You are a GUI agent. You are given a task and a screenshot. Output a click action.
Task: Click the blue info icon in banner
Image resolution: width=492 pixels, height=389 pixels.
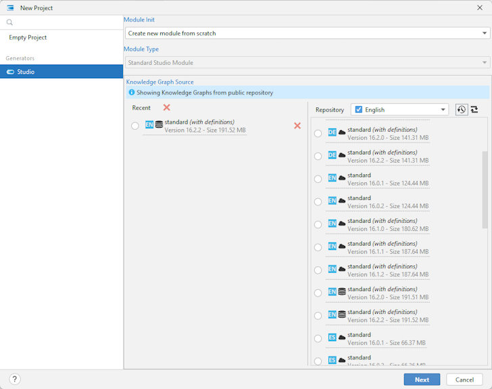132,93
